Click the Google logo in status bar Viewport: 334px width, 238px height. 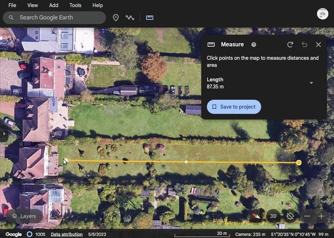point(13,234)
